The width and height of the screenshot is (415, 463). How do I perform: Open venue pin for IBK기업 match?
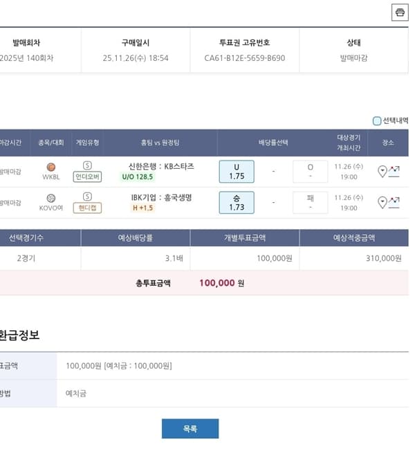tap(382, 203)
